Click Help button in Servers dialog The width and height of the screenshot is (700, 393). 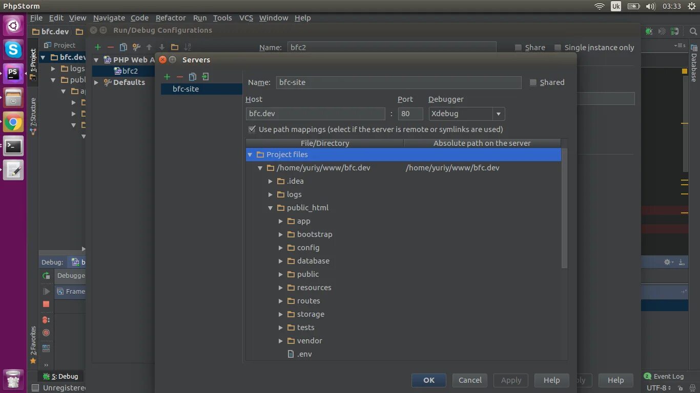coord(551,380)
